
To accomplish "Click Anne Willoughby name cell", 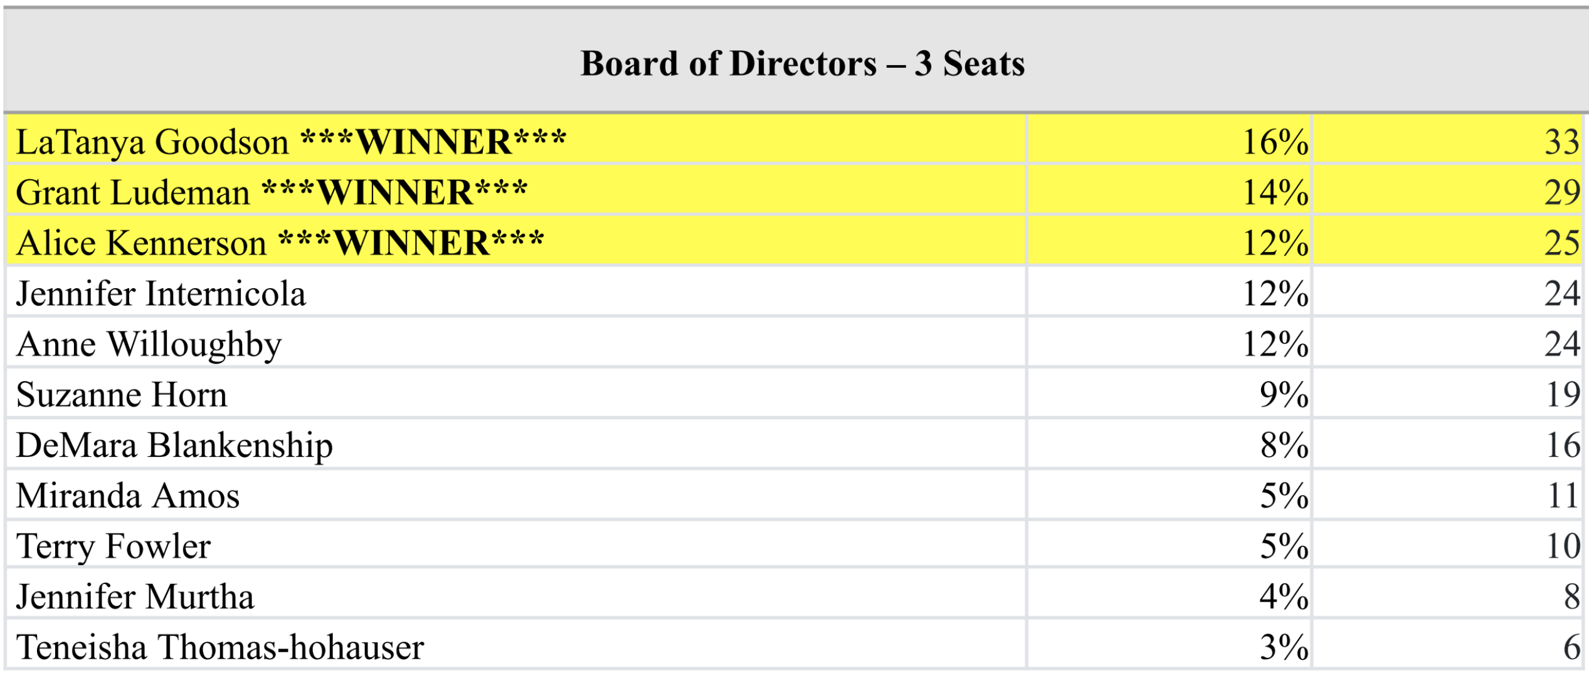I will click(516, 343).
